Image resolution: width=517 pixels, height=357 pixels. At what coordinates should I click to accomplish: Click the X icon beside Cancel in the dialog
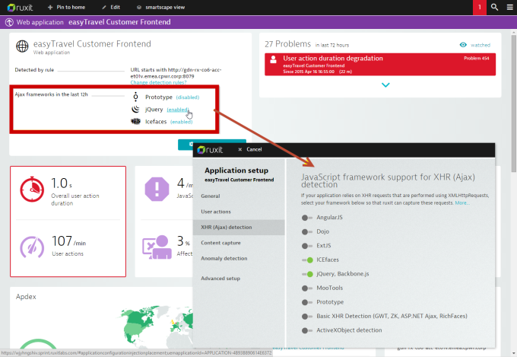click(240, 150)
